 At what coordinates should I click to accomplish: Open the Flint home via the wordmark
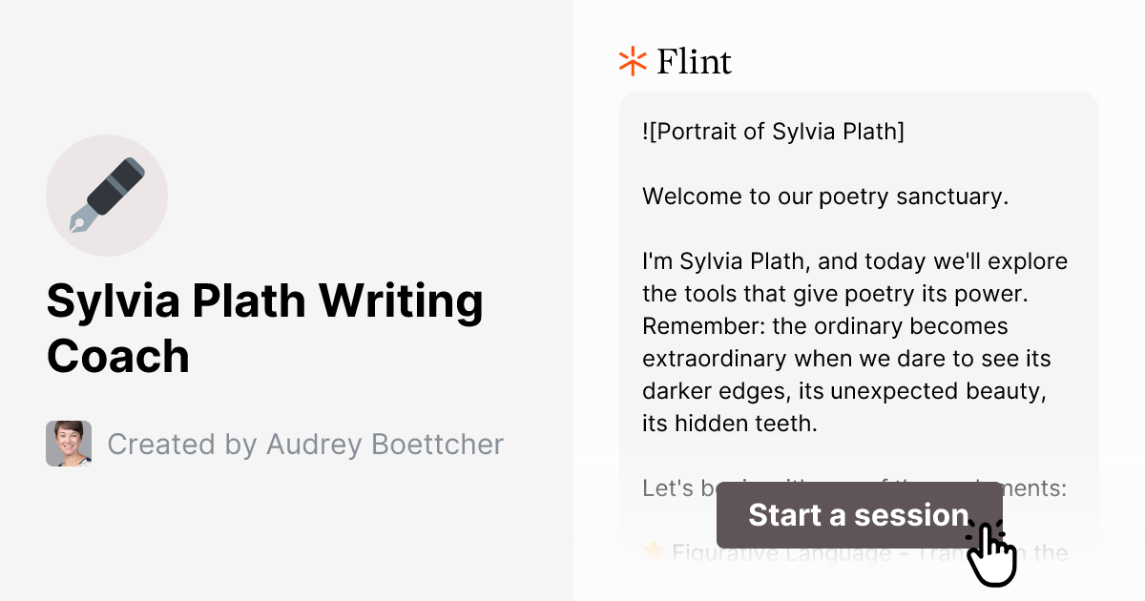694,61
